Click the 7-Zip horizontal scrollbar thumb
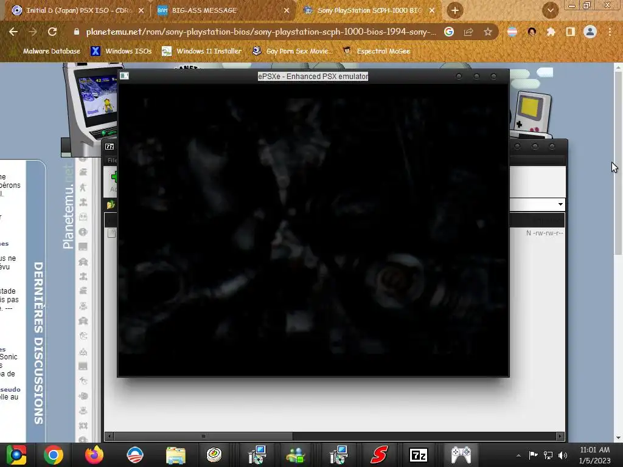 pyautogui.click(x=203, y=436)
